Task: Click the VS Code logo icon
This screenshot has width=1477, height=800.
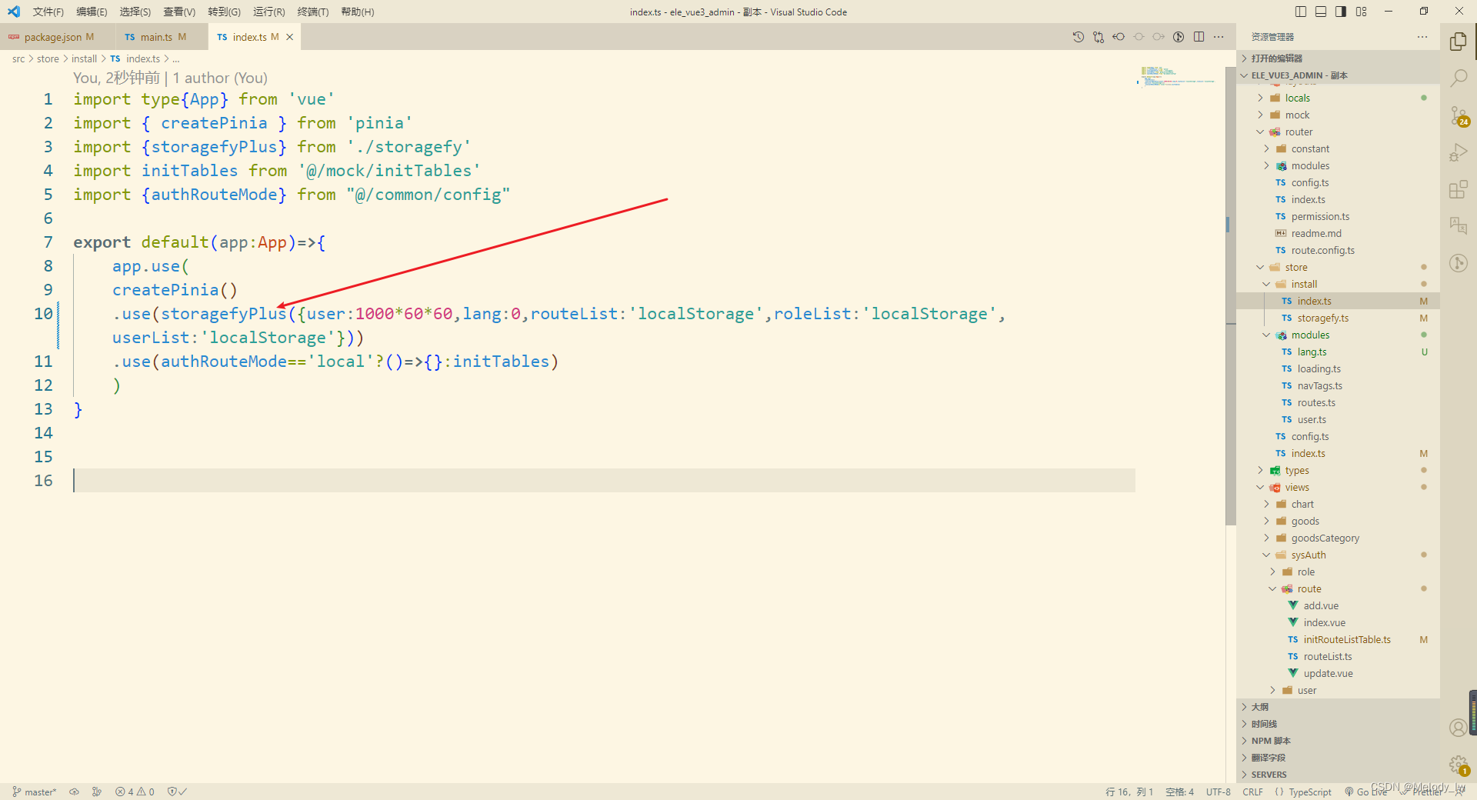Action: [x=14, y=12]
